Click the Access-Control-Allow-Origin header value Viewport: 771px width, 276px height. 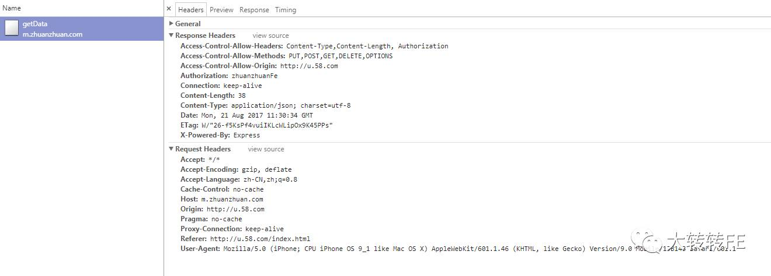pyautogui.click(x=309, y=66)
